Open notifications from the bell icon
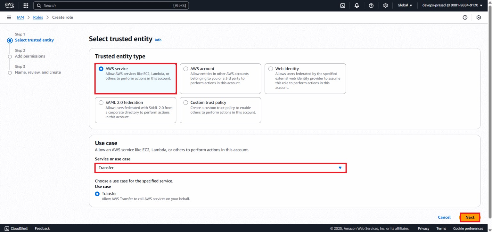492x232 pixels. 357,5
